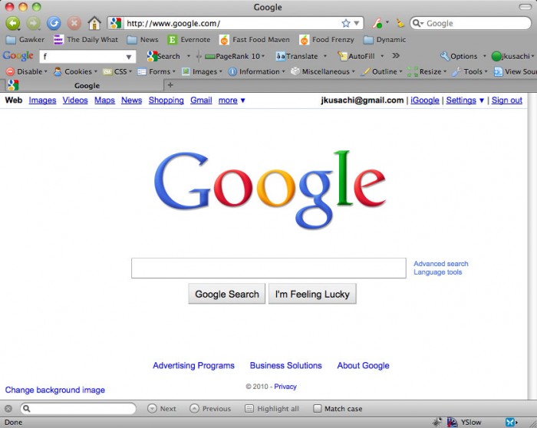The height and width of the screenshot is (428, 537).
Task: Expand the more links dropdown on Google
Action: click(x=232, y=100)
